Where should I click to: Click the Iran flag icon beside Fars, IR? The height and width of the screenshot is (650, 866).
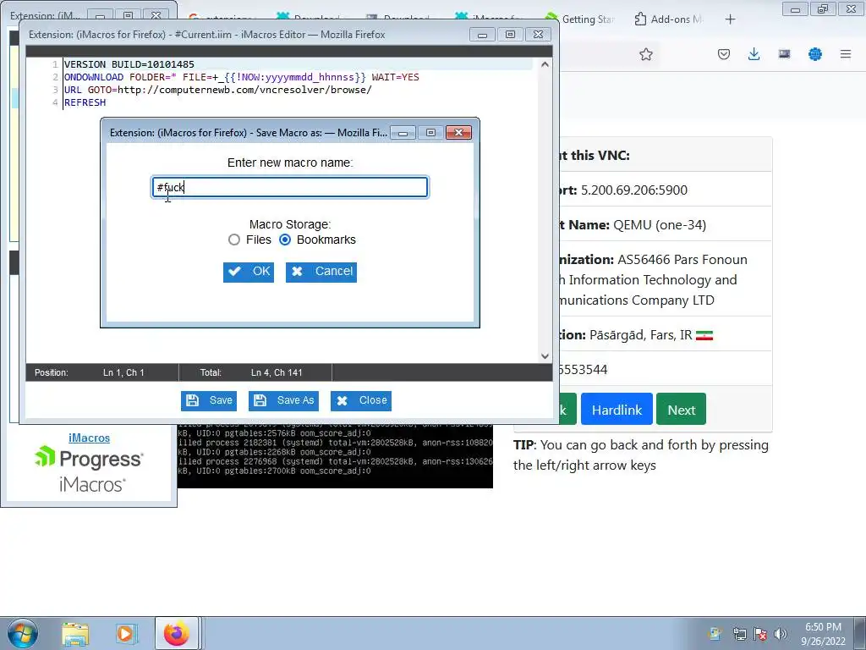[x=704, y=335]
